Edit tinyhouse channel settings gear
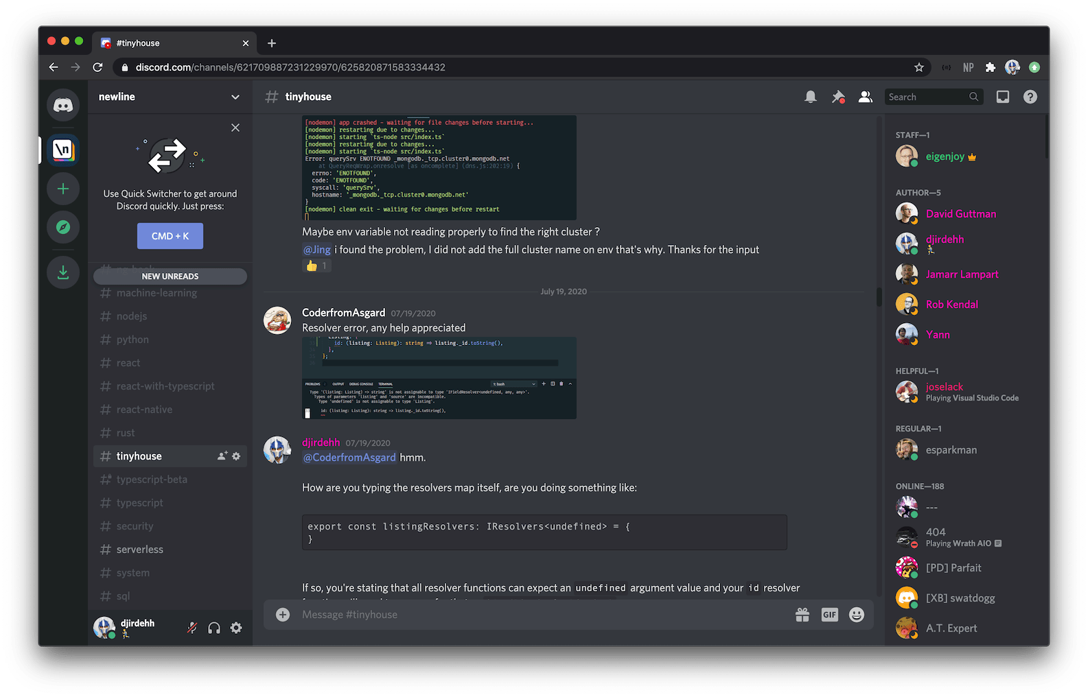 click(x=236, y=456)
